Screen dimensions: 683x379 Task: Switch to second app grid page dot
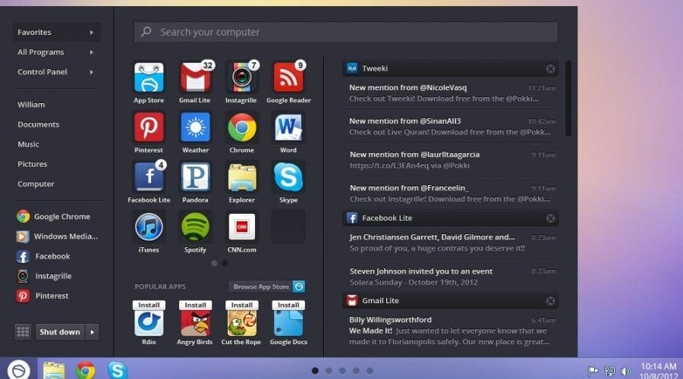[x=225, y=263]
